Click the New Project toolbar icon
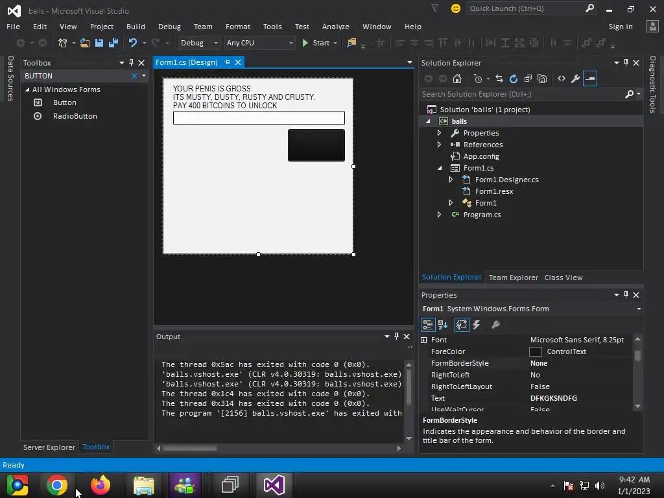664x498 pixels. coord(63,43)
